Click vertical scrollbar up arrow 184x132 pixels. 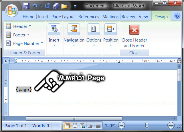tap(179, 67)
